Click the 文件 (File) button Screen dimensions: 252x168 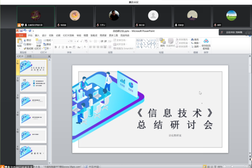pos(21,36)
